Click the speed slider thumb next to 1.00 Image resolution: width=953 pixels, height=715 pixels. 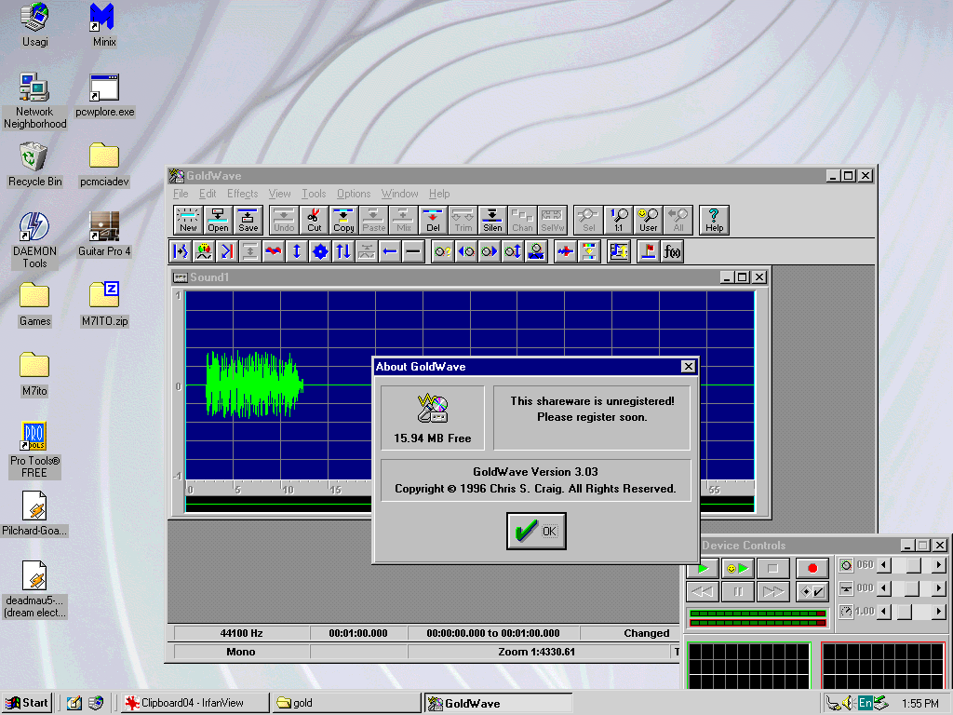tap(905, 612)
